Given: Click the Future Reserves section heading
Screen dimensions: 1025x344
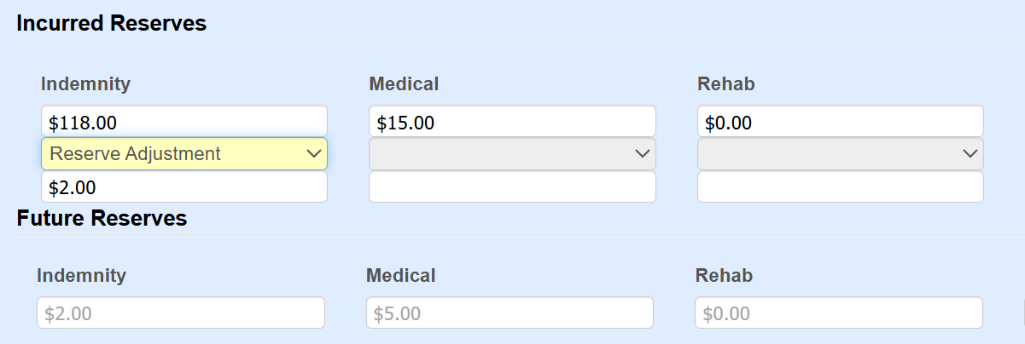Looking at the screenshot, I should click(102, 219).
